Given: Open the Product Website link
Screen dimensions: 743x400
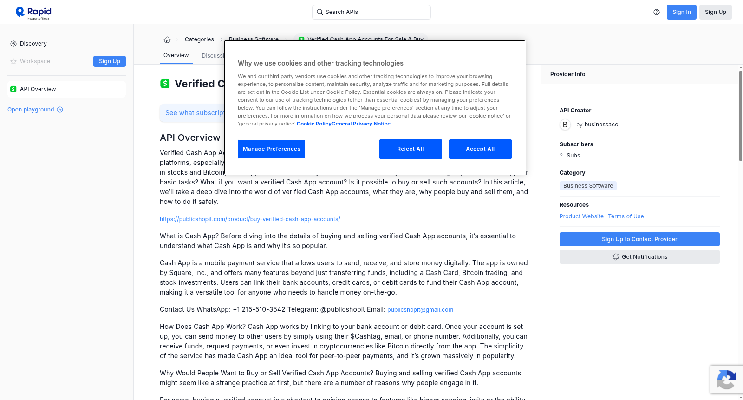Looking at the screenshot, I should [x=581, y=216].
